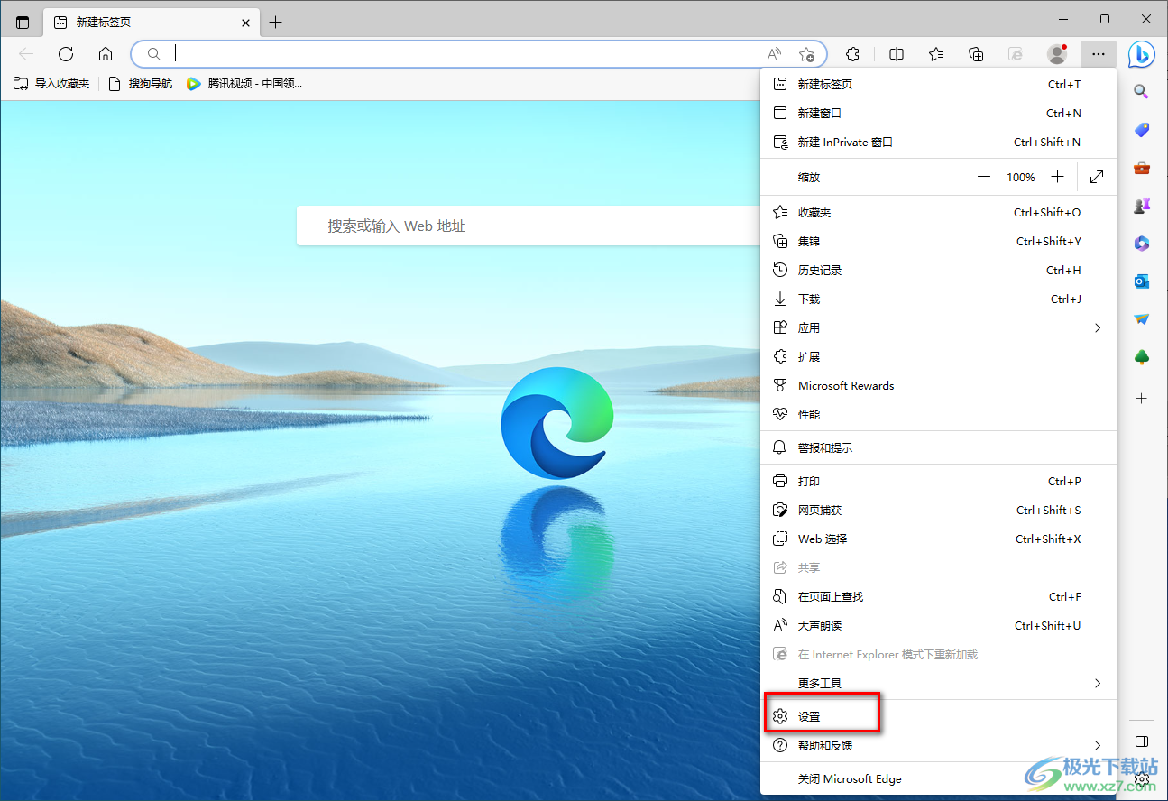Open a new tab with plus icon
The image size is (1168, 801).
(x=276, y=23)
